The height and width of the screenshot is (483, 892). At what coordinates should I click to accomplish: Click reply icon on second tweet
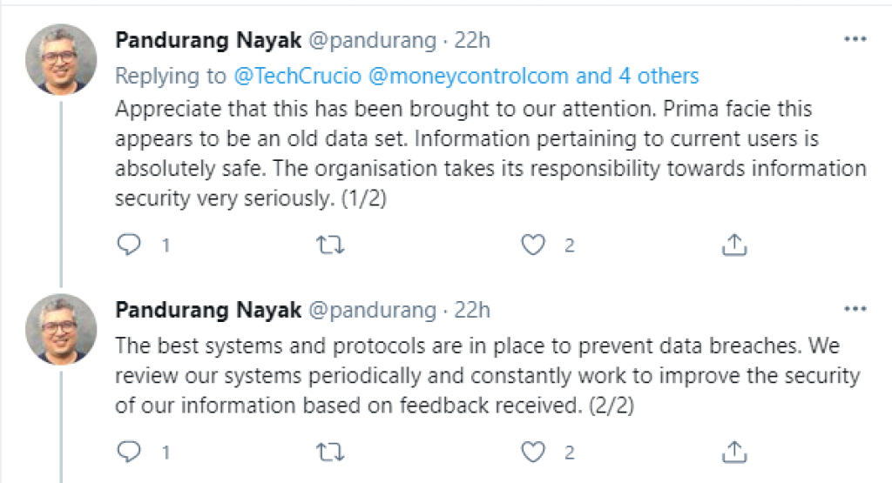point(129,452)
